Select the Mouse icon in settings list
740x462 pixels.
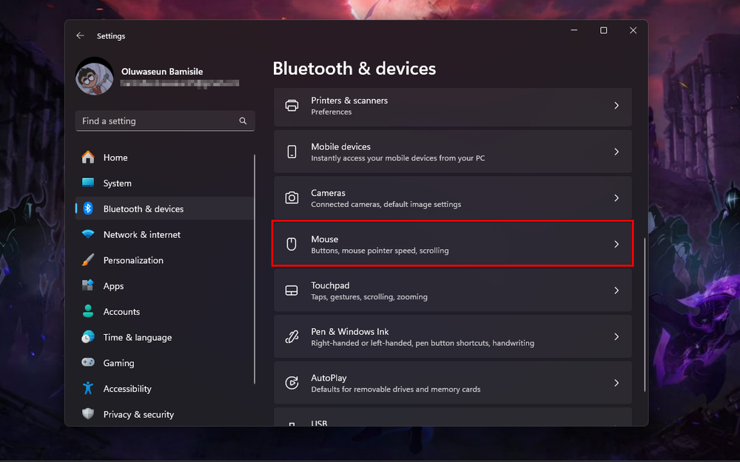point(291,244)
